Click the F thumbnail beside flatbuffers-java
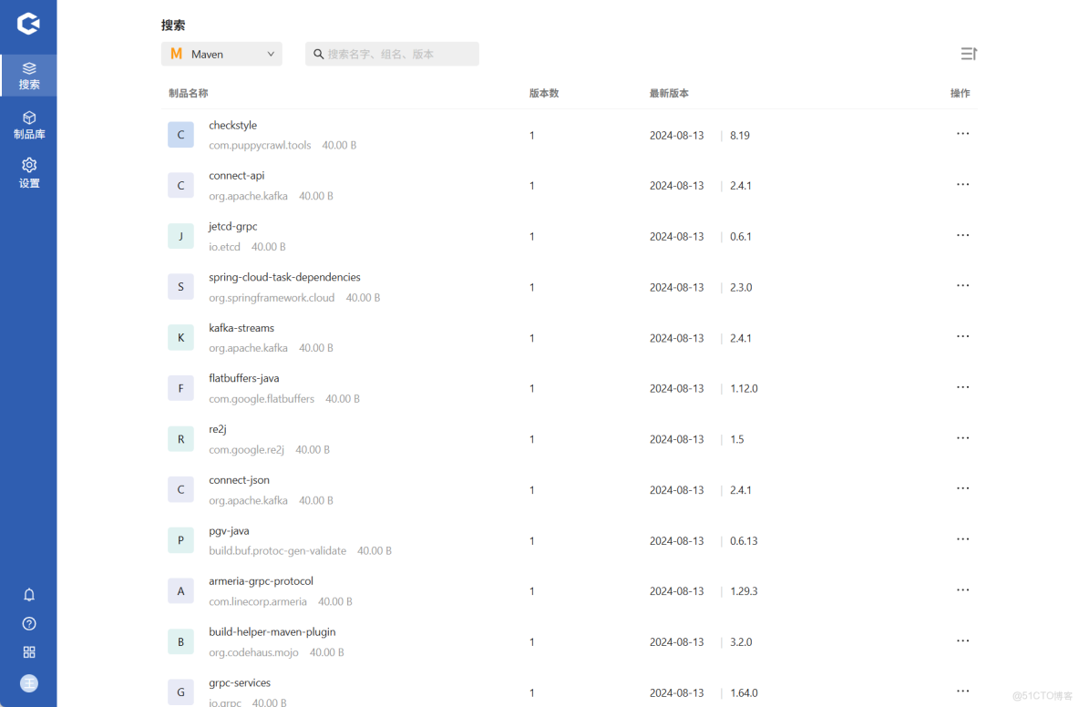This screenshot has width=1079, height=707. [x=180, y=387]
